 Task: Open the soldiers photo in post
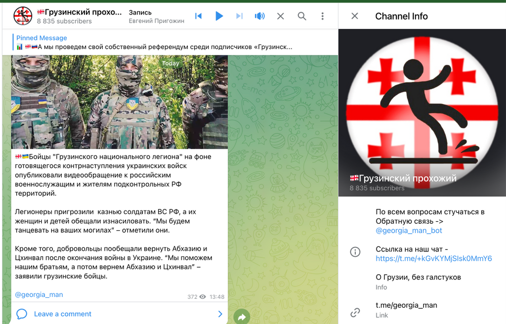point(119,101)
